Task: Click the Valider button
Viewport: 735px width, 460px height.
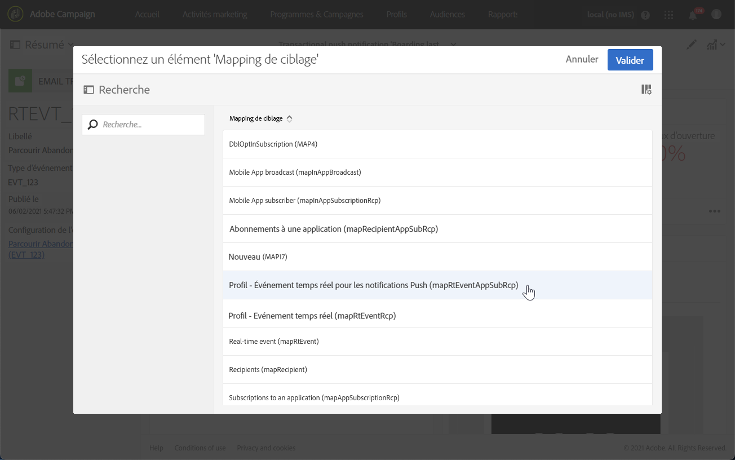Action: 630,60
